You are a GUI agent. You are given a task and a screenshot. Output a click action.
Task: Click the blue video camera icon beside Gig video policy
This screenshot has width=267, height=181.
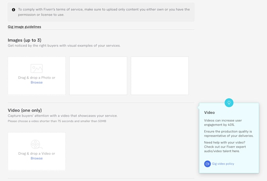point(207,164)
